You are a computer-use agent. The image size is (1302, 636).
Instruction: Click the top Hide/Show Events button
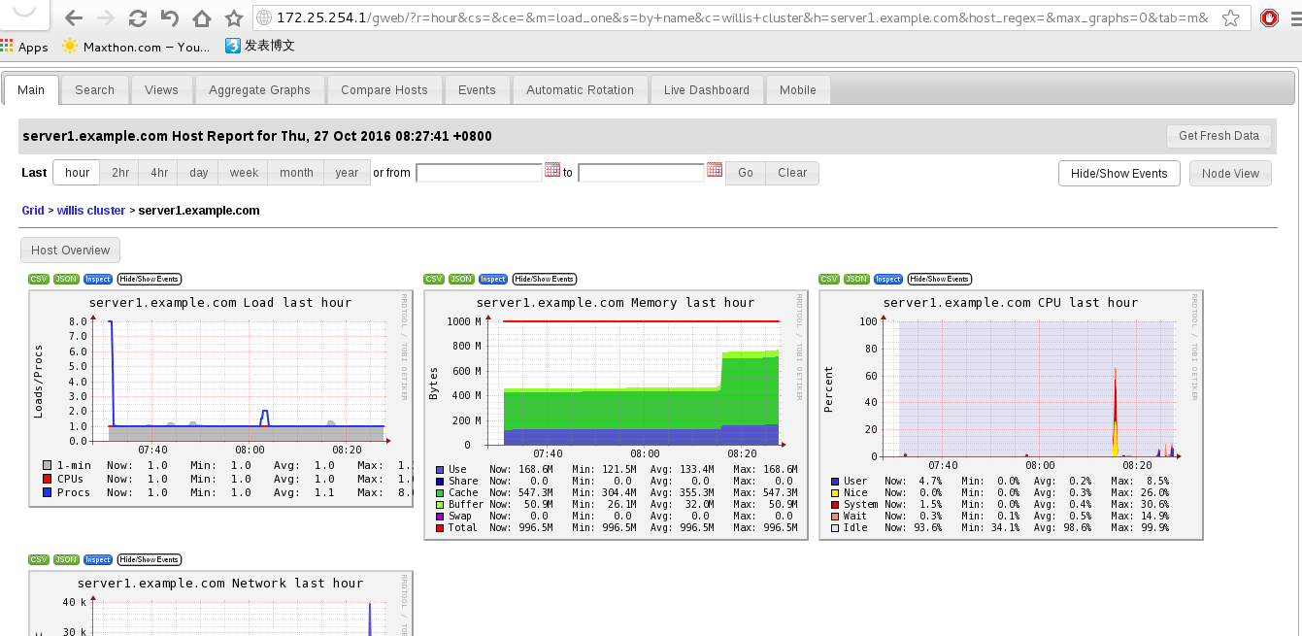pos(1118,173)
